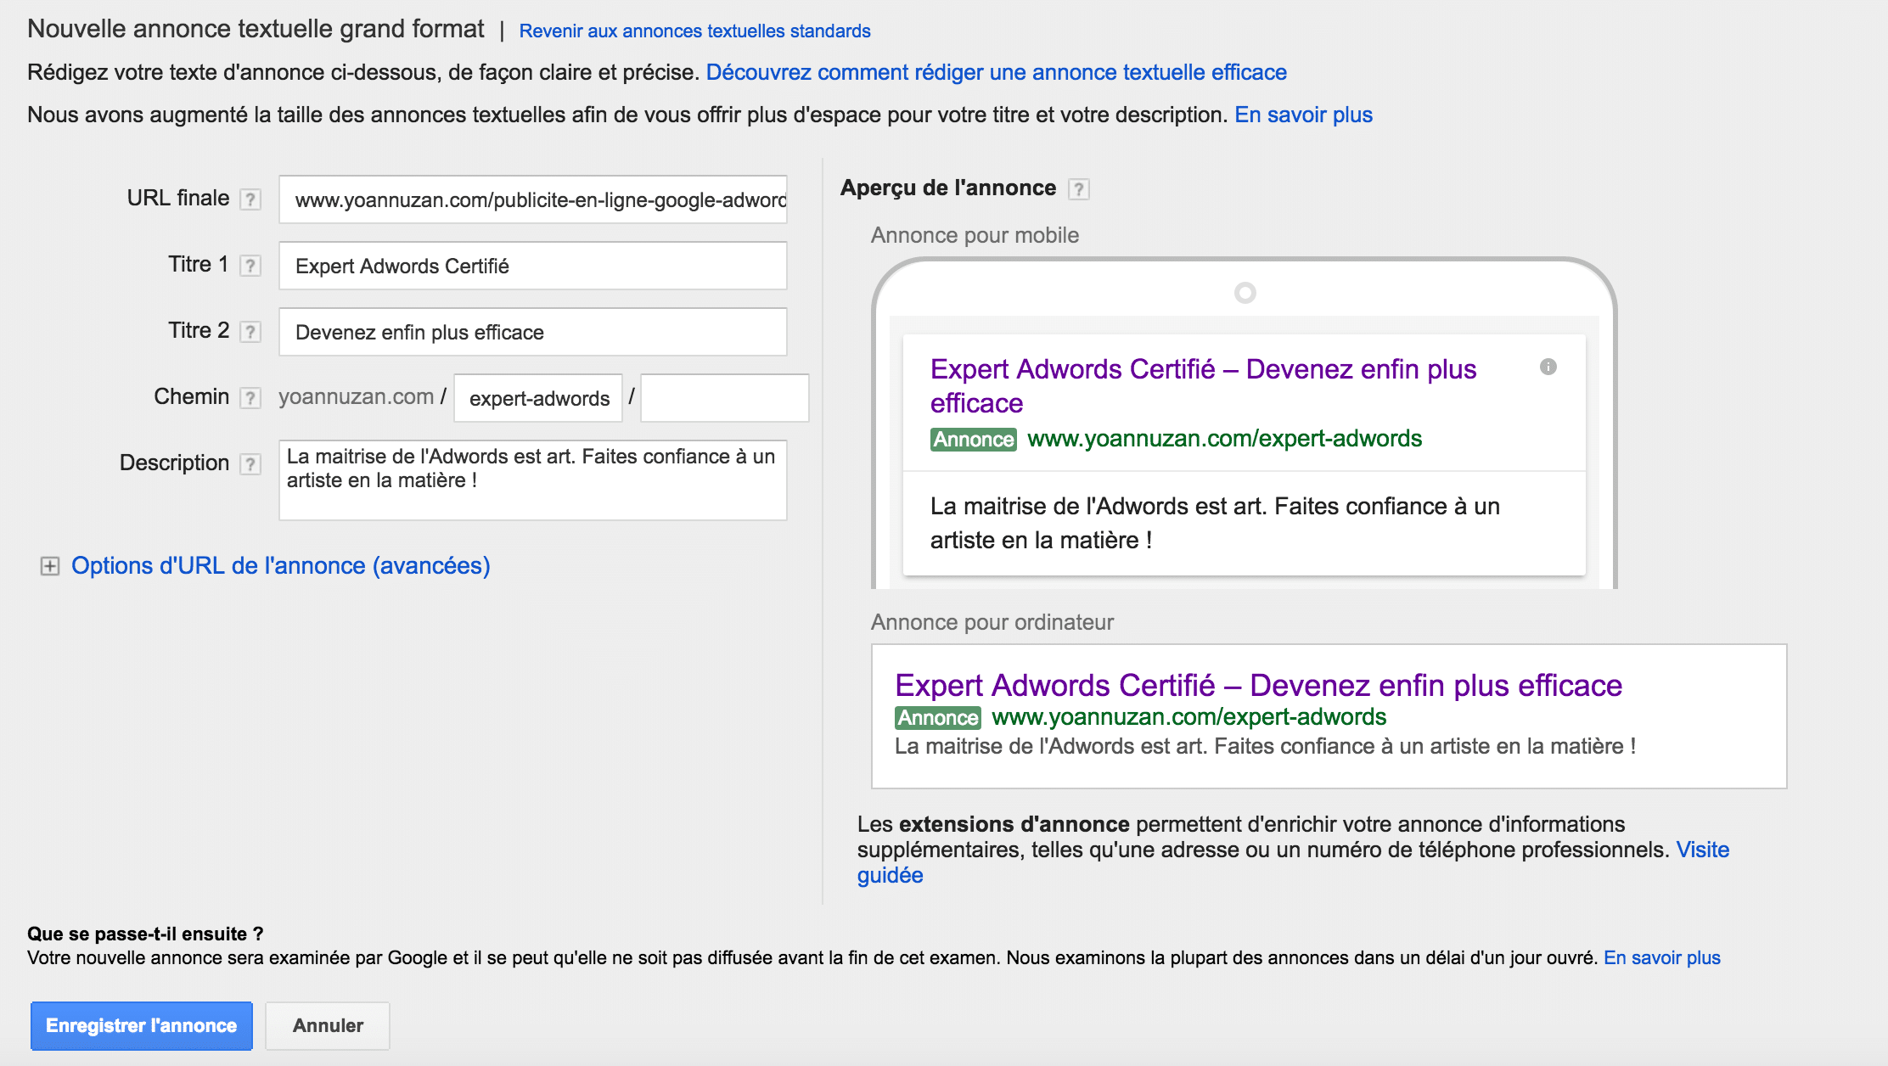Click the expand icon next to Options d'URL
1888x1066 pixels.
tap(49, 565)
